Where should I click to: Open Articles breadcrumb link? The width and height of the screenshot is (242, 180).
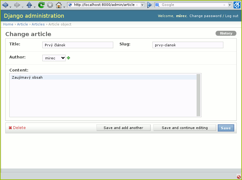point(38,24)
